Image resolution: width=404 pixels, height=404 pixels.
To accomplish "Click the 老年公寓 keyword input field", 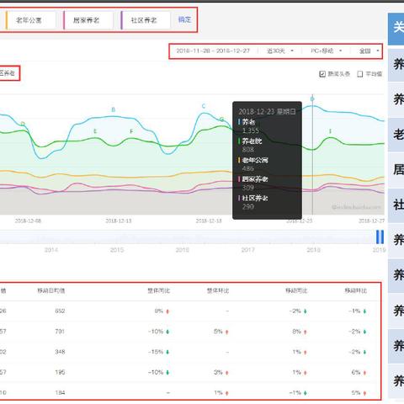I will (31, 20).
